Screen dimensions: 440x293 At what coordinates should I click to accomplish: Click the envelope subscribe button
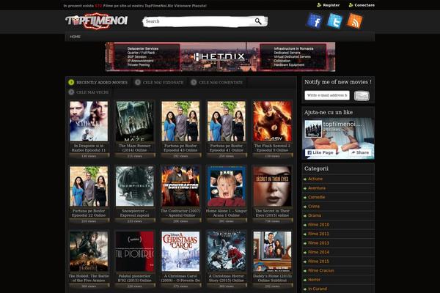pyautogui.click(x=362, y=96)
